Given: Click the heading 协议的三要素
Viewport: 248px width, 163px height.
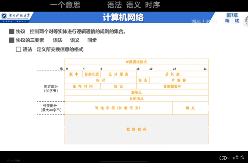Looking at the screenshot, I should [30, 40].
